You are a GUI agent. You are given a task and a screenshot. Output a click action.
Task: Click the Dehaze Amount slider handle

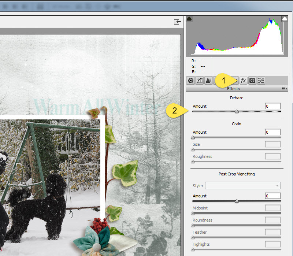(x=237, y=111)
